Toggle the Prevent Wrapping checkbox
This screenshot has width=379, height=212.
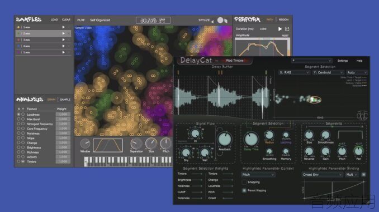(x=244, y=190)
